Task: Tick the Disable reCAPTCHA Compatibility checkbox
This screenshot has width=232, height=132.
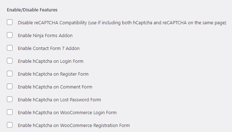Action: click(x=10, y=22)
